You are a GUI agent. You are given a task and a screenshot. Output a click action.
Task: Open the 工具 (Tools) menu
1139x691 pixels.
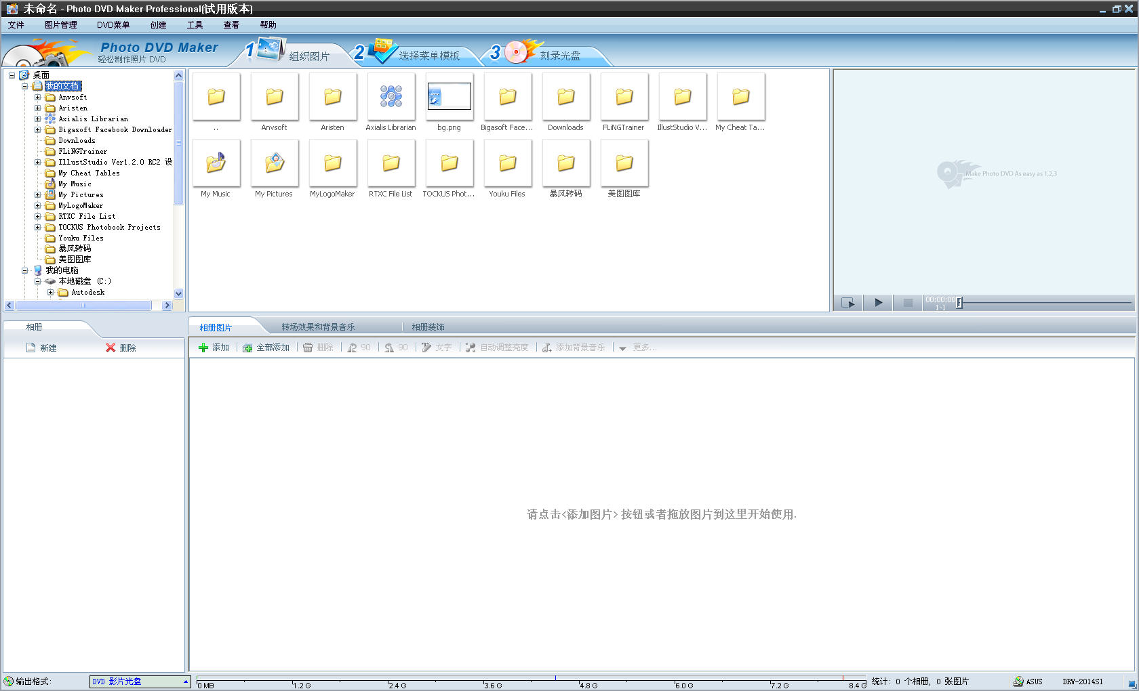coord(195,25)
